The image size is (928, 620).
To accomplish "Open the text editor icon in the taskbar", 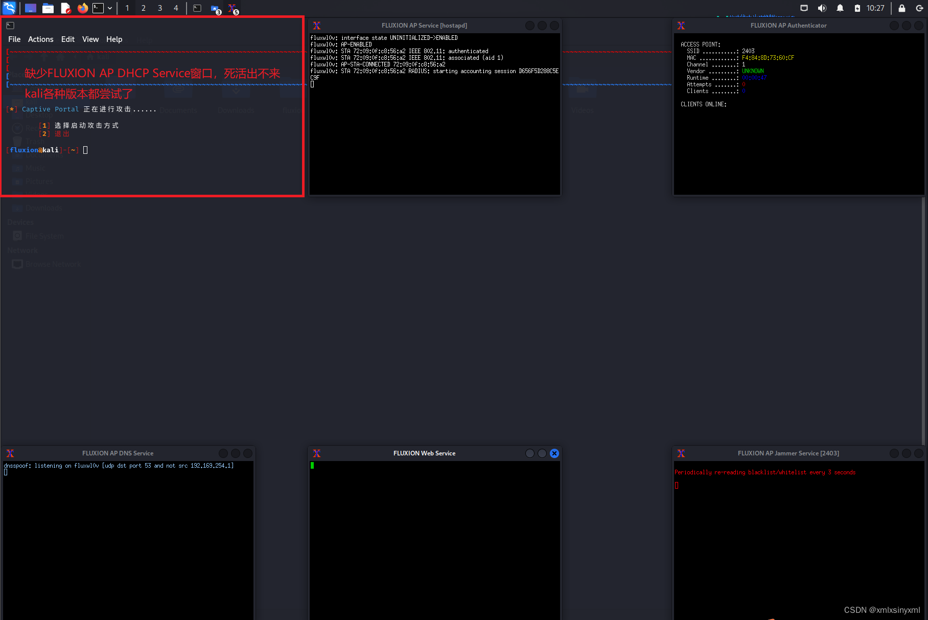I will point(65,8).
